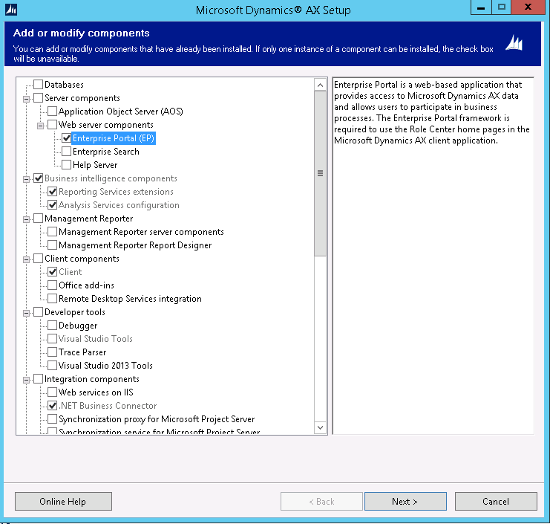Image resolution: width=550 pixels, height=524 pixels.
Task: Check the Developer tools checkbox
Action: click(x=39, y=312)
